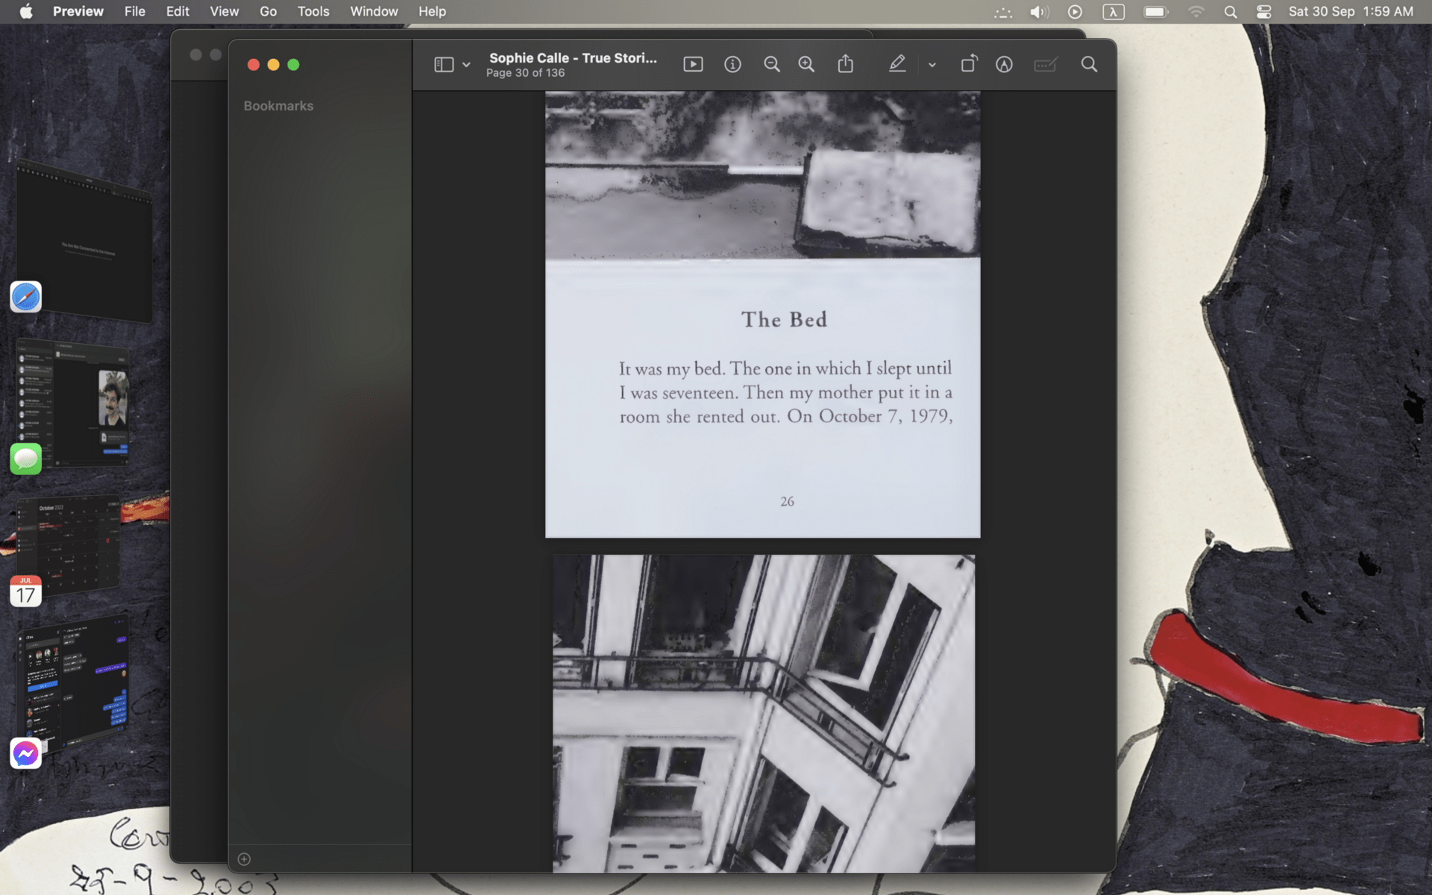
Task: Expand highlight color options chevron
Action: click(x=932, y=65)
